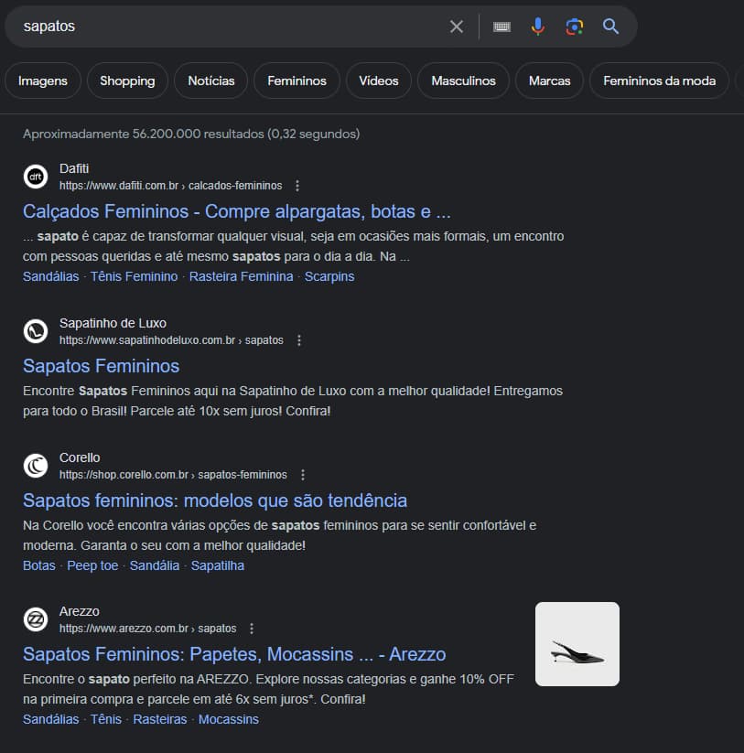Screen dimensions: 744x753
Task: Open the Tênis Feminino sitelink
Action: coord(134,276)
